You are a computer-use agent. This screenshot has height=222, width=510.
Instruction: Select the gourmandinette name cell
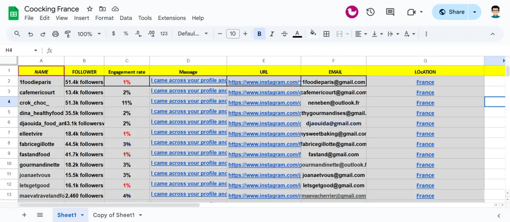(41, 164)
